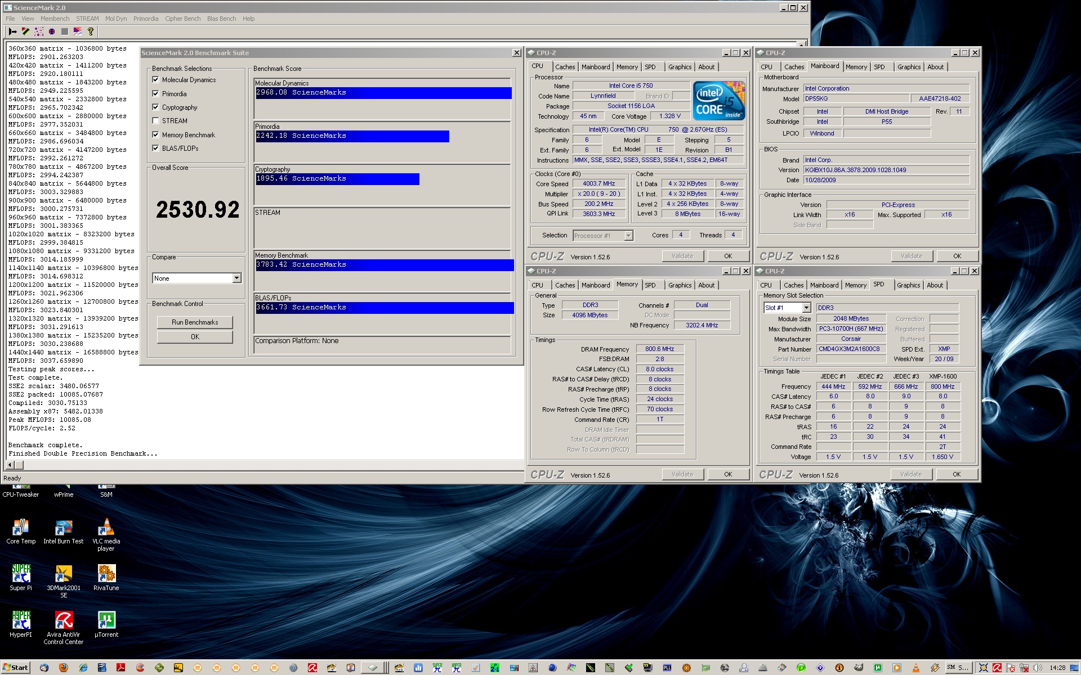Click the yellow question mark help icon
Viewport: 1081px width, 675px height.
91,31
